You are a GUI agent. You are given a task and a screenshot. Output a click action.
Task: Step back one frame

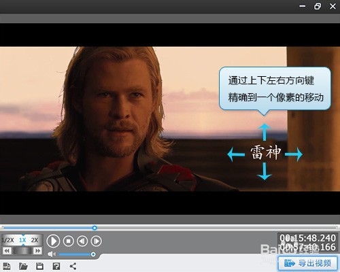coord(82,241)
